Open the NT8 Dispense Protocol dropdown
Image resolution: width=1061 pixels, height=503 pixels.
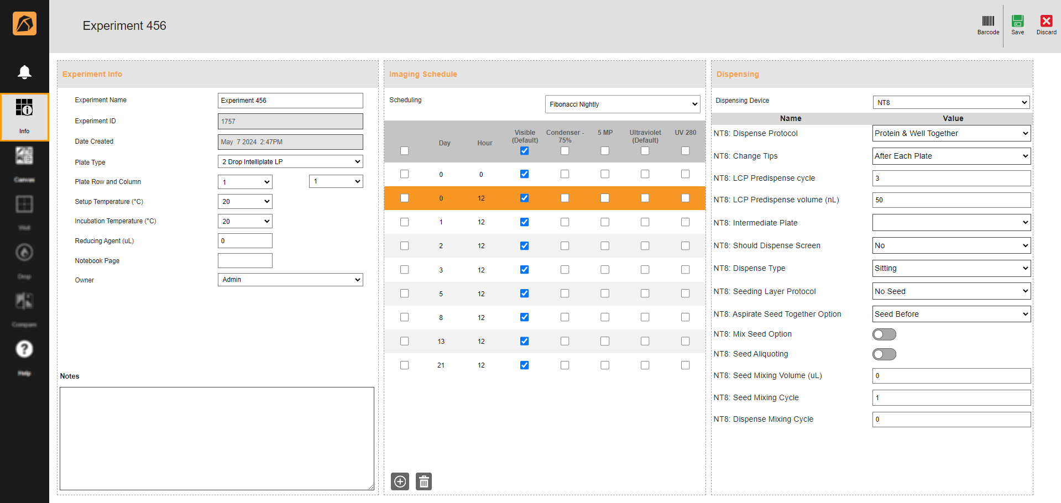coord(951,133)
